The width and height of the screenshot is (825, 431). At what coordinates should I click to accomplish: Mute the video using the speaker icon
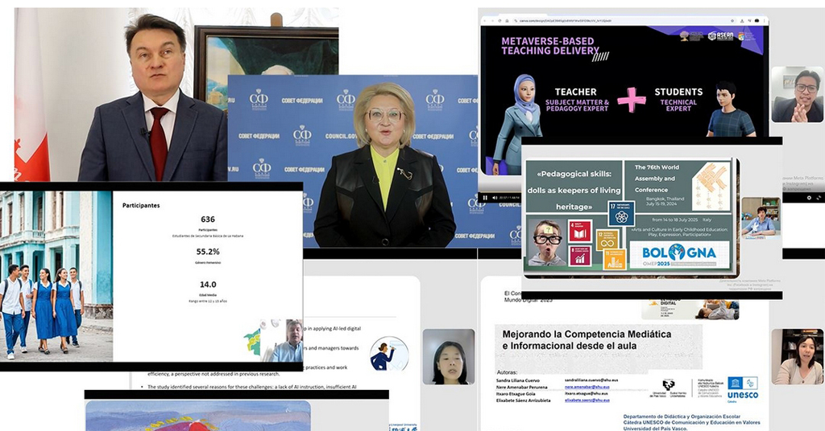(x=495, y=198)
